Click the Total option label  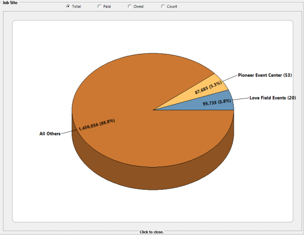pos(76,6)
